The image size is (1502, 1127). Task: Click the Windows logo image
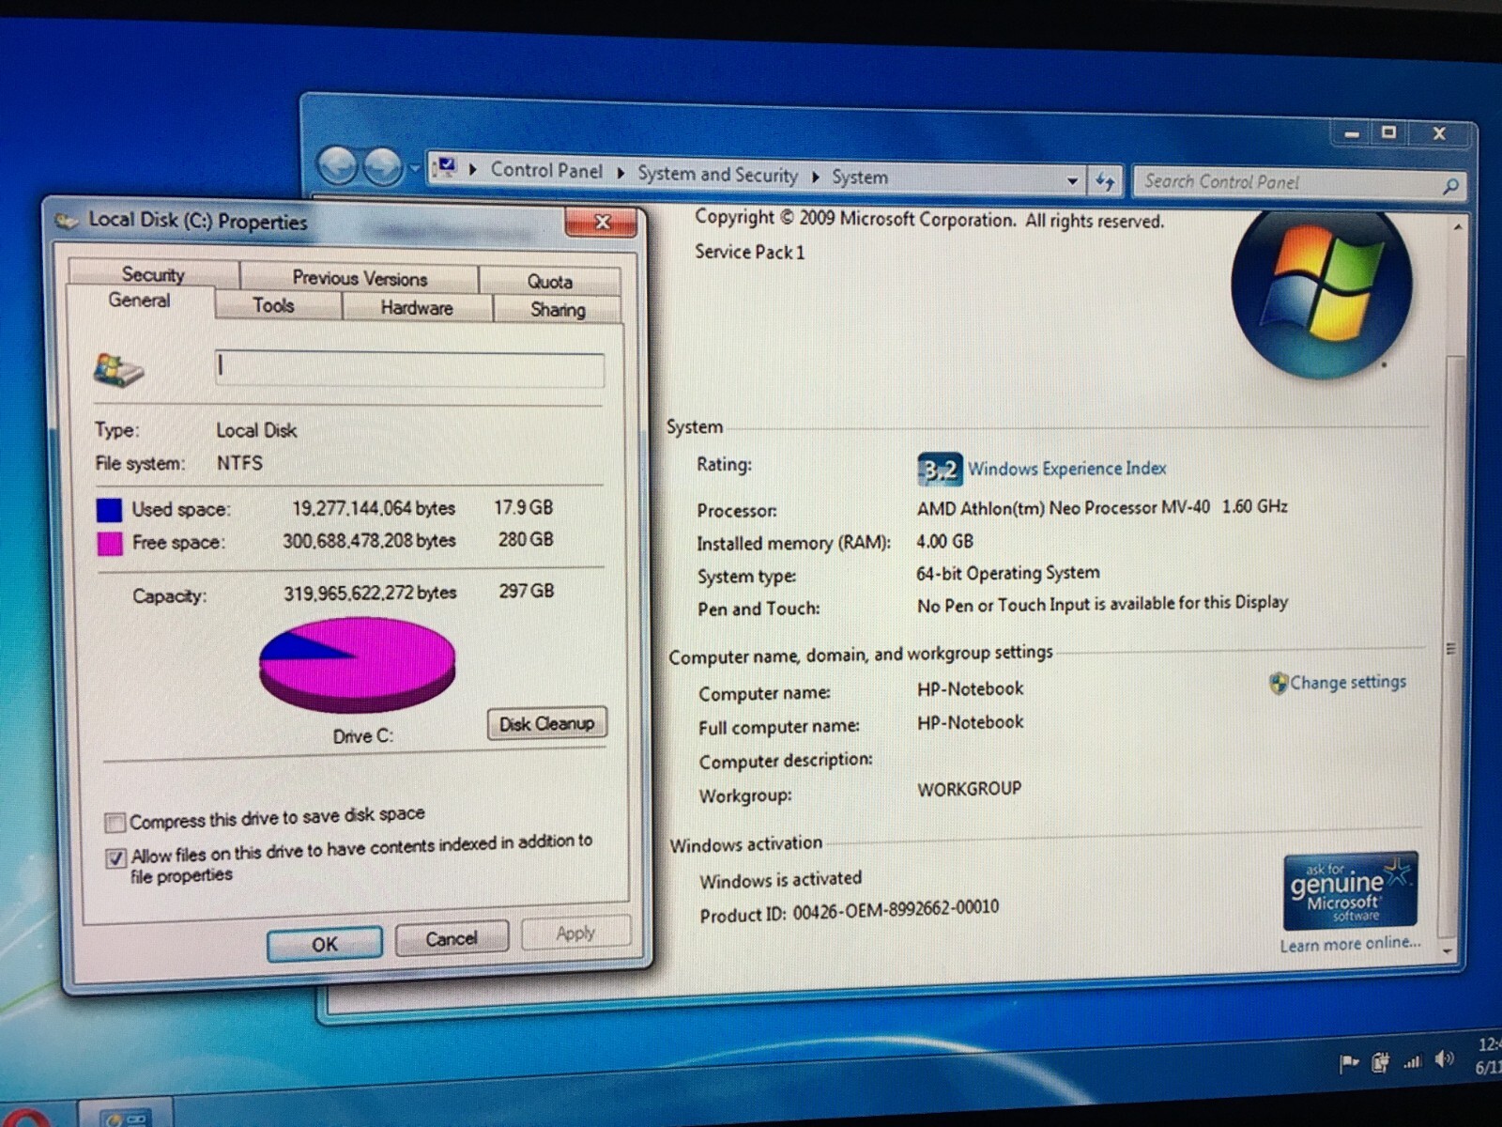(x=1322, y=294)
